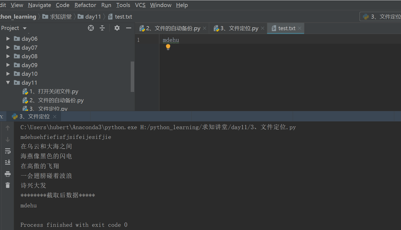Collapse the day11 folder
Viewport: 401px width, 230px height.
[8, 83]
